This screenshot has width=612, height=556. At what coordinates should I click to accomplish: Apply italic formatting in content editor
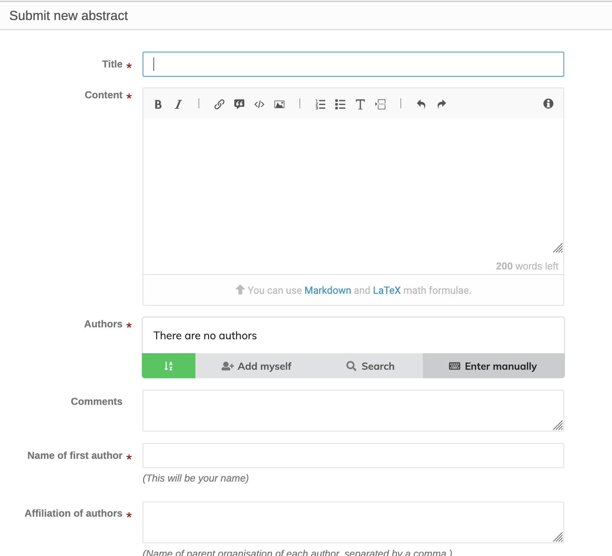178,104
